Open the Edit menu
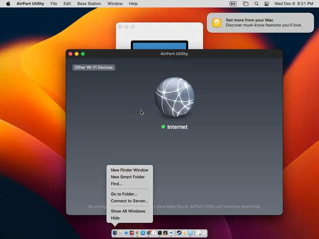The image size is (319, 239). tap(67, 4)
